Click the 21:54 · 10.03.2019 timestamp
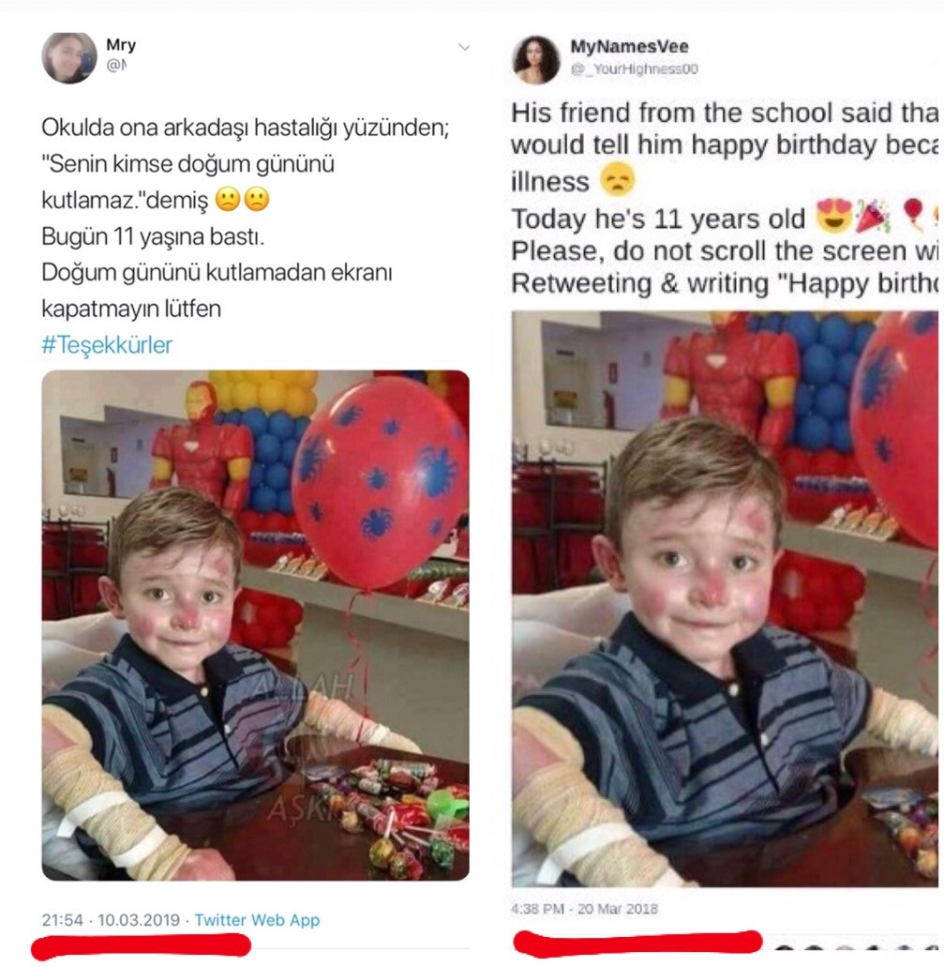The image size is (944, 967). point(111,919)
